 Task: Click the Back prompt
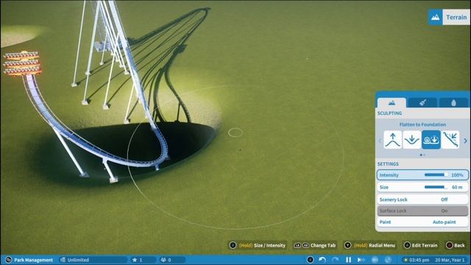click(456, 245)
